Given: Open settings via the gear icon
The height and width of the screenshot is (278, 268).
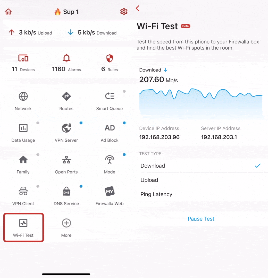Looking at the screenshot, I should click(124, 12).
